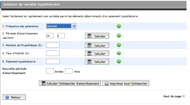The width and height of the screenshot is (190, 105).
Task: Open the Fréquence des paiements dropdown arrow
Action: pos(74,26)
